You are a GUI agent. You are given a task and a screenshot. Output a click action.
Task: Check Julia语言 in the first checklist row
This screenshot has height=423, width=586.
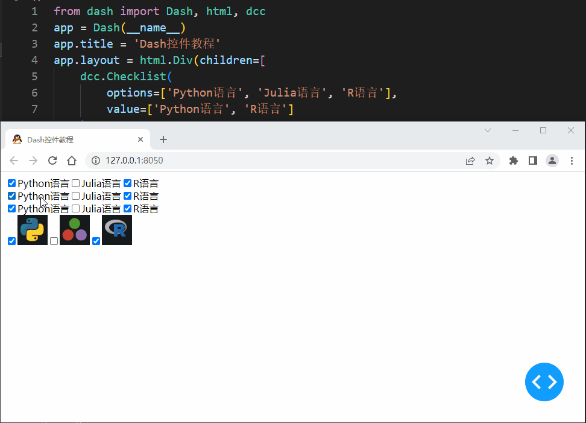point(75,183)
